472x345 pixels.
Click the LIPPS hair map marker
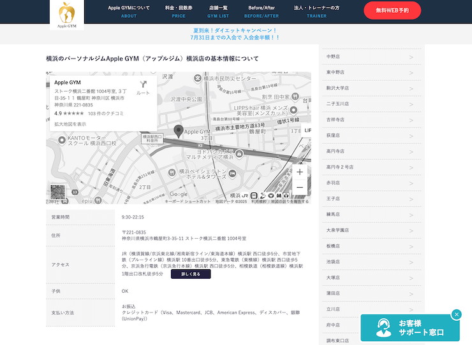coord(293,110)
